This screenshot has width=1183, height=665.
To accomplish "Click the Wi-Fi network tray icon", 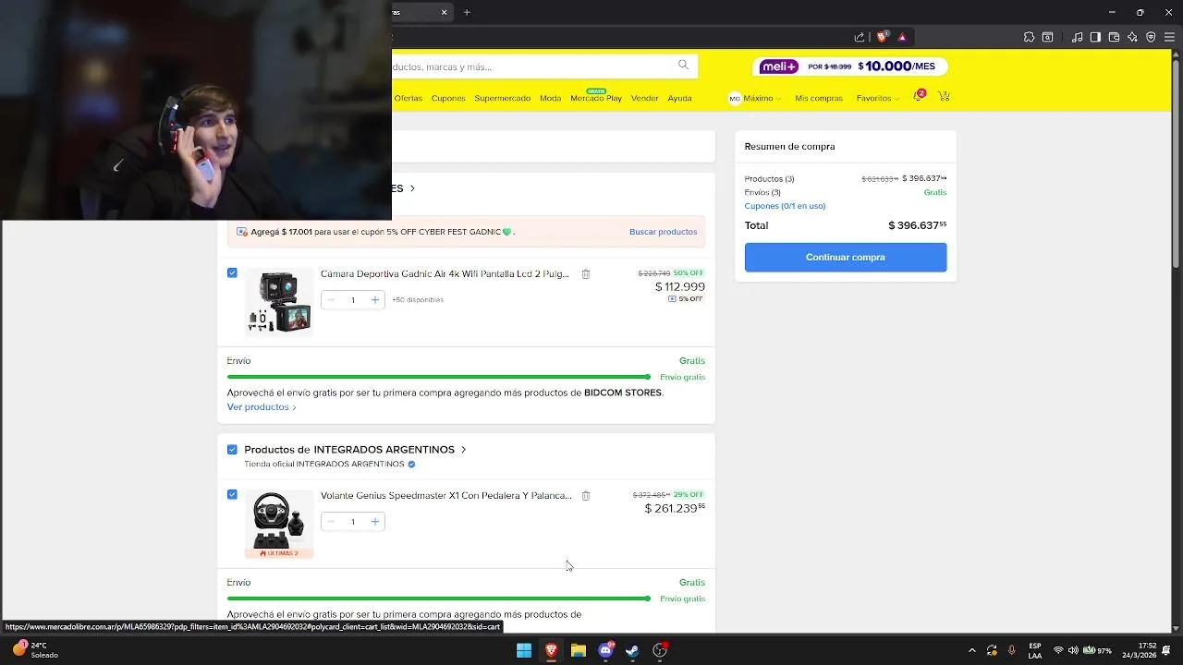I will [x=1058, y=650].
